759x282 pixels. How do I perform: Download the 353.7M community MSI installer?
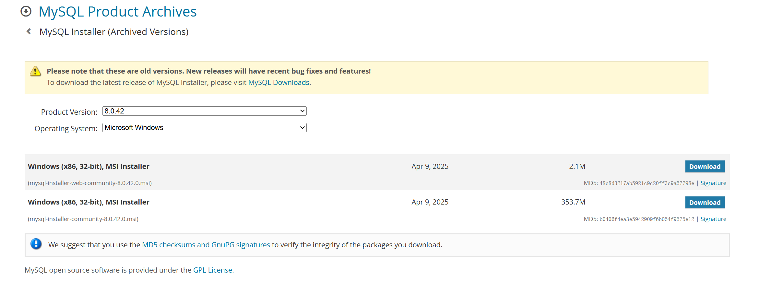pyautogui.click(x=705, y=203)
